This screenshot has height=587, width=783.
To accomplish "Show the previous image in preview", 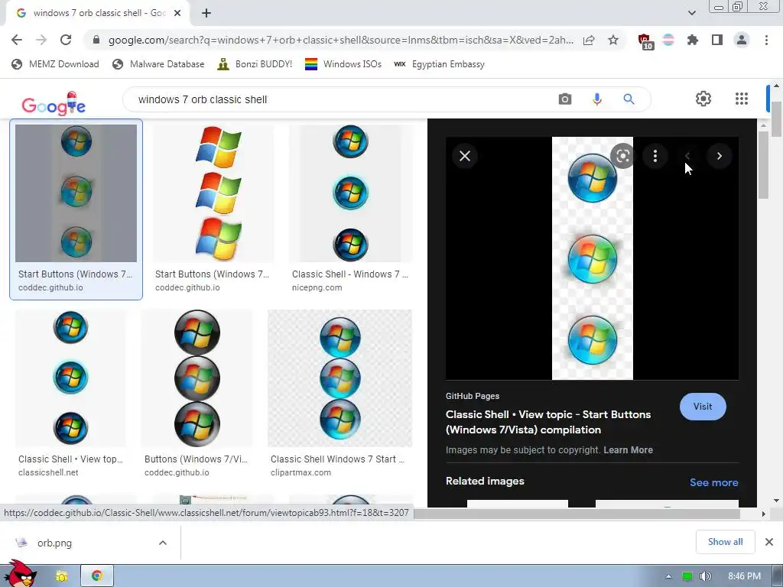I will pos(687,156).
